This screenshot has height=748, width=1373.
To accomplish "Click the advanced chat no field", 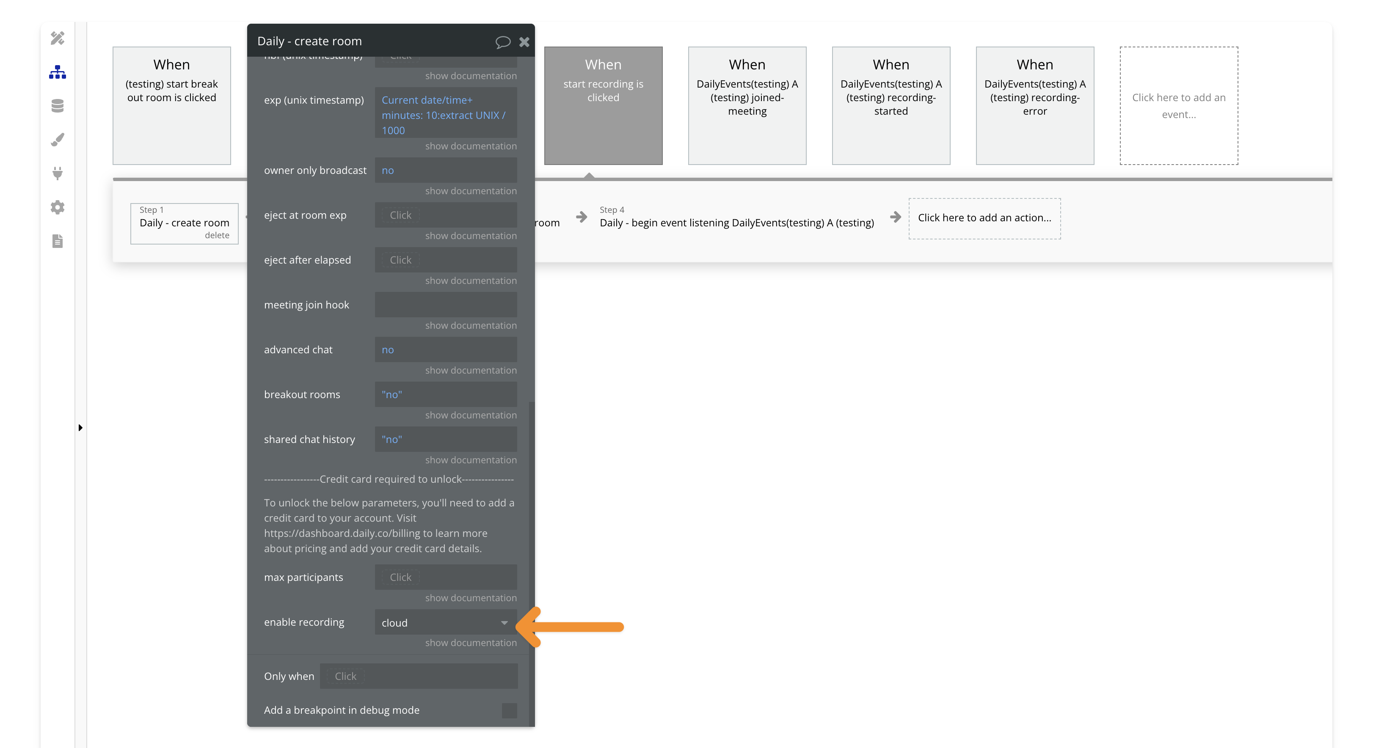I will pos(446,349).
